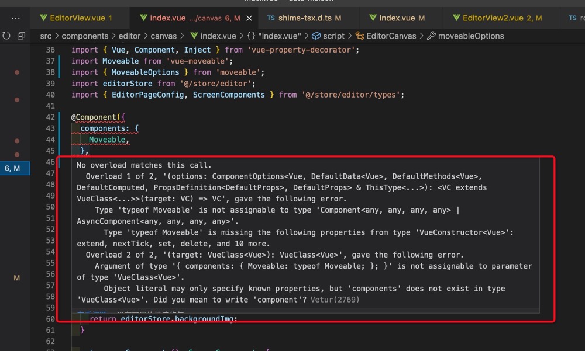
Task: Open 'moveableOptions' breadcrumb segment
Action: click(471, 36)
